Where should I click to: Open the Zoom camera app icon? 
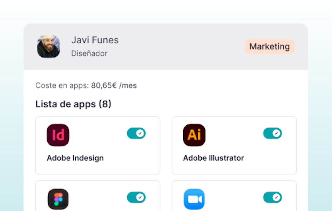pos(194,199)
